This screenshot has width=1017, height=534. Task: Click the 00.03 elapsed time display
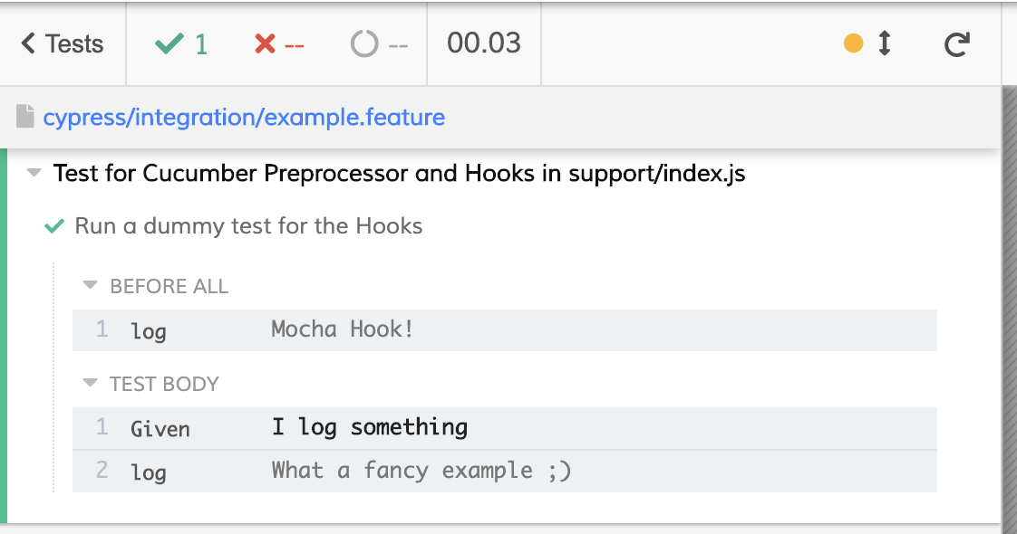484,43
